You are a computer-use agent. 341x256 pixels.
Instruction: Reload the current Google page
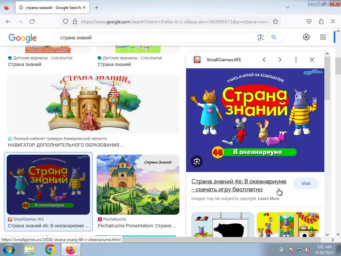[x=32, y=22]
